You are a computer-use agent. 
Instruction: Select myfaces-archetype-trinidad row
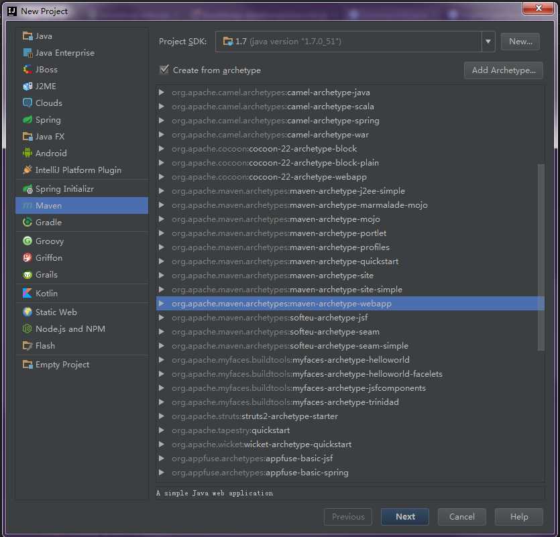(x=350, y=402)
